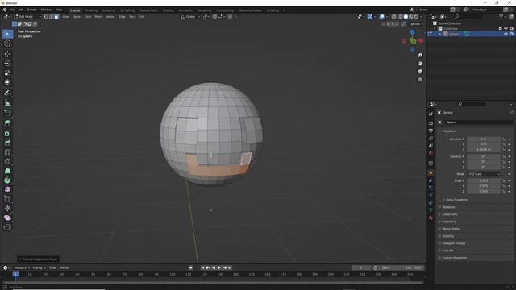The width and height of the screenshot is (516, 290).
Task: Toggle snapping magnet in header
Action: tap(214, 17)
